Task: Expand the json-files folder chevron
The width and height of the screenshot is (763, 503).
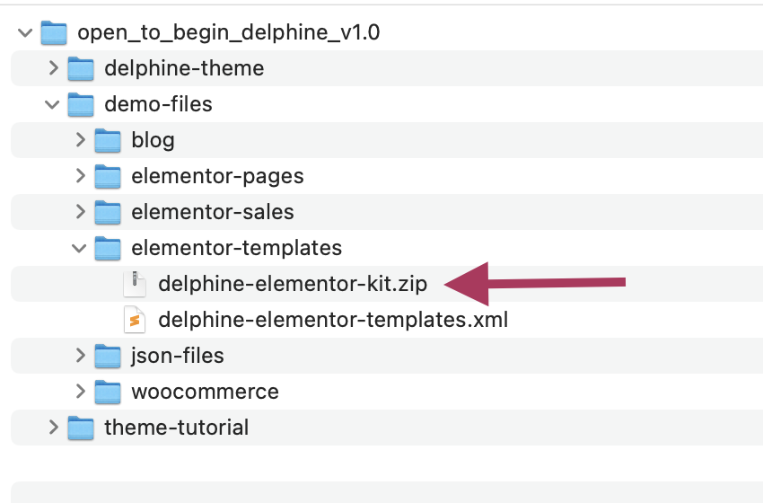Action: click(80, 356)
